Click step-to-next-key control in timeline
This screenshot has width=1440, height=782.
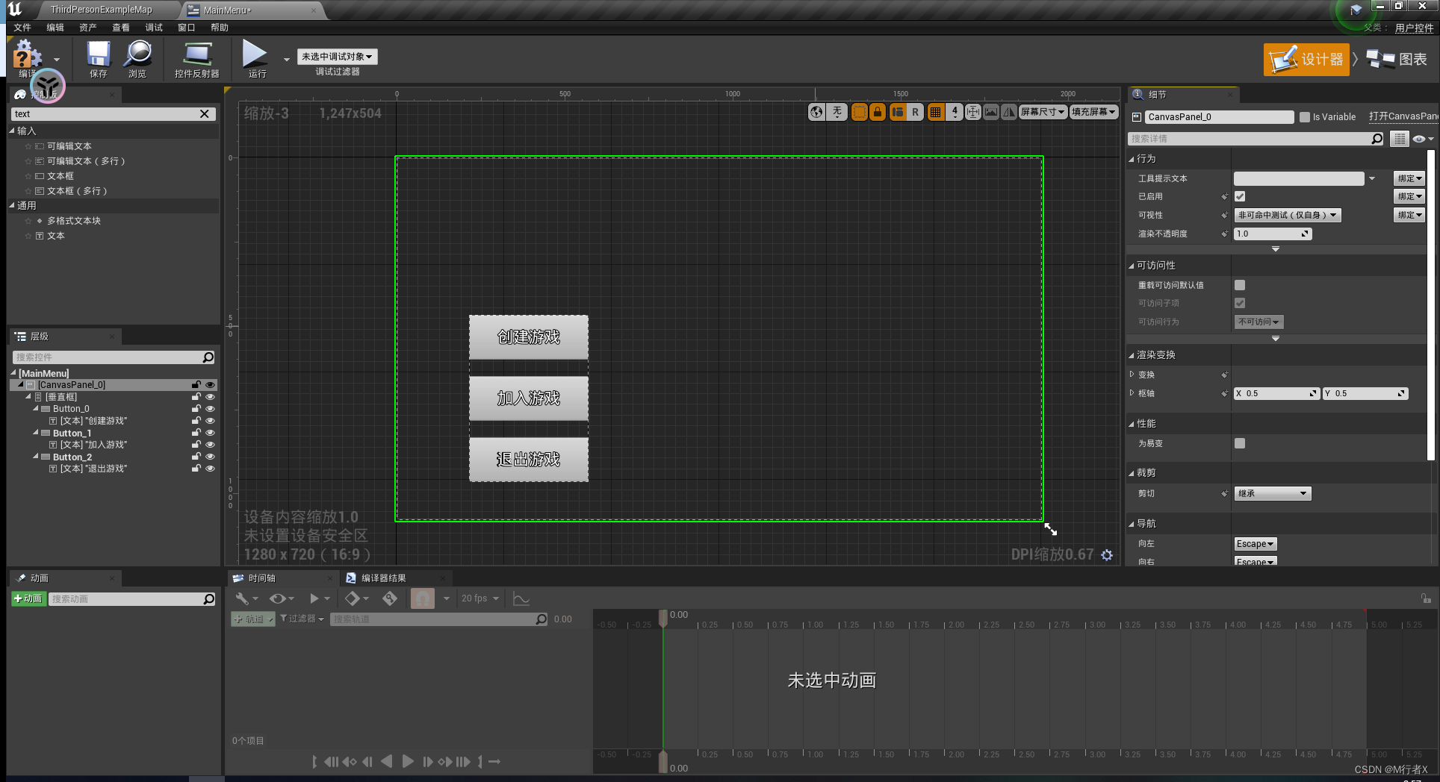click(x=445, y=761)
